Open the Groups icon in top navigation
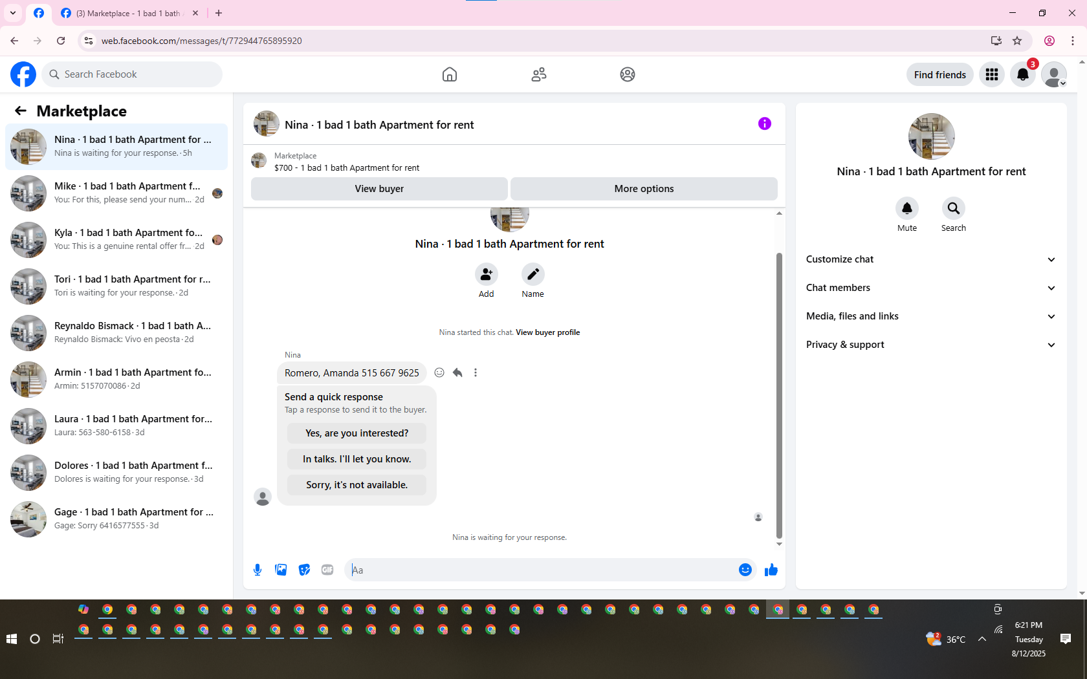Screen dimensions: 1087x679 [x=628, y=74]
